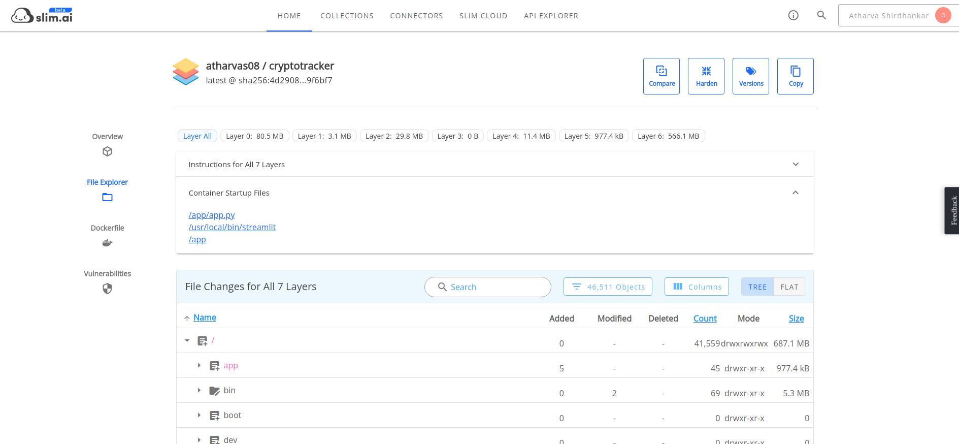Select Layer 4 (11.4 MB) chip

521,136
